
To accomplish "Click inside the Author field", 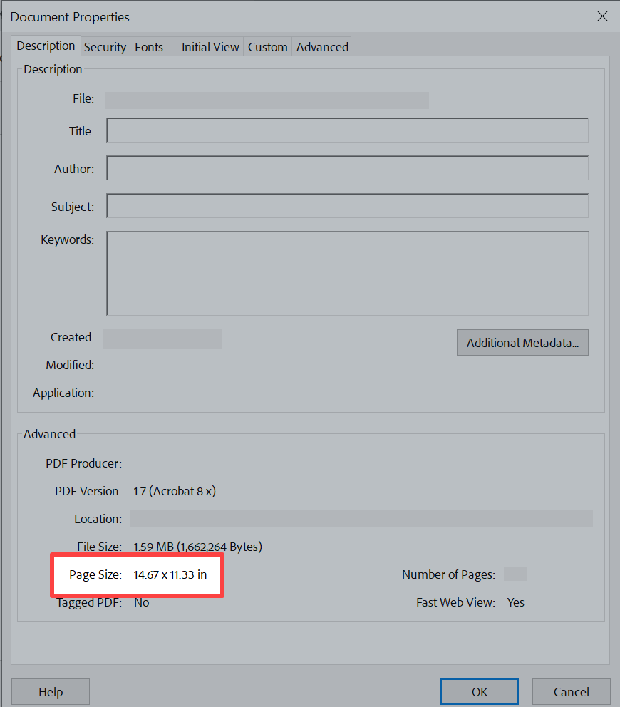I will [x=347, y=168].
